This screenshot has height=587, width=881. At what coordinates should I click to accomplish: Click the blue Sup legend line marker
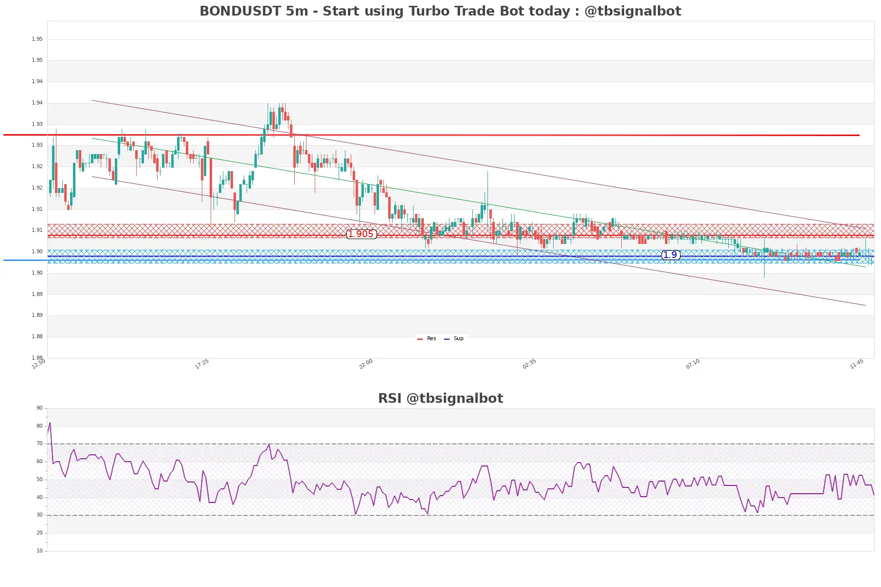coord(447,339)
